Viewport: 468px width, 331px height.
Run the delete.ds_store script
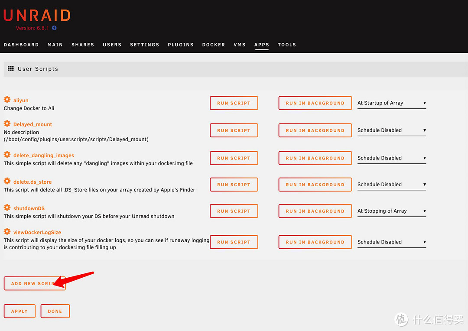tap(234, 185)
